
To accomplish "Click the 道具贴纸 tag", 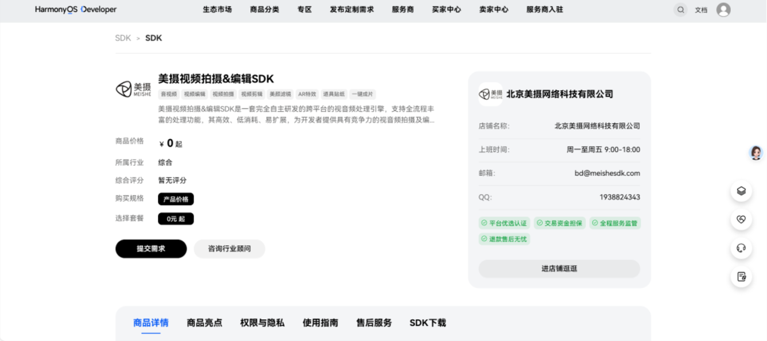I will tap(334, 94).
